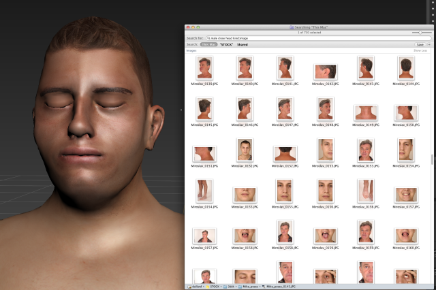Select the Miroslav_0139.JPG thumbnail

(x=204, y=68)
